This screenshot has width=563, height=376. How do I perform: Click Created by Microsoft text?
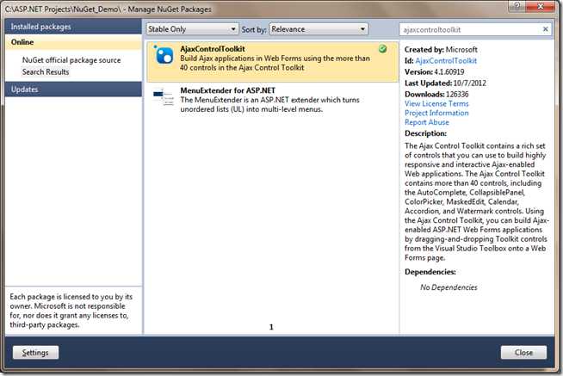[441, 50]
